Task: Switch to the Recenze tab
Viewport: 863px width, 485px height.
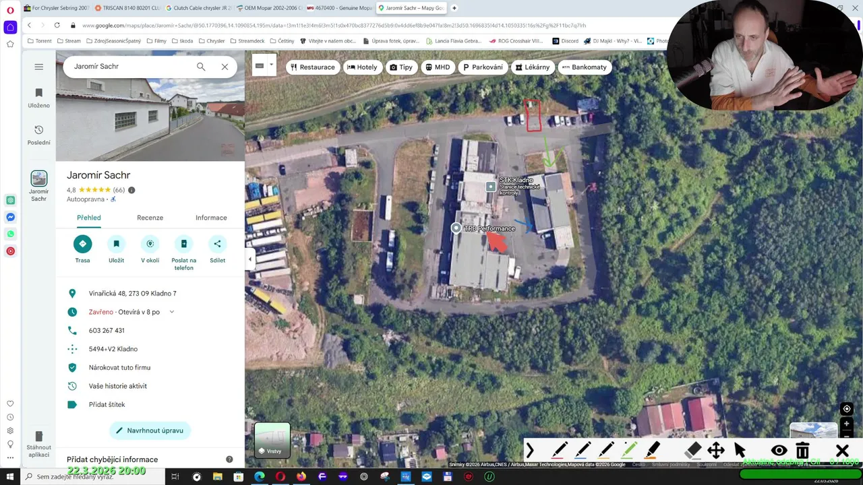Action: click(x=150, y=218)
